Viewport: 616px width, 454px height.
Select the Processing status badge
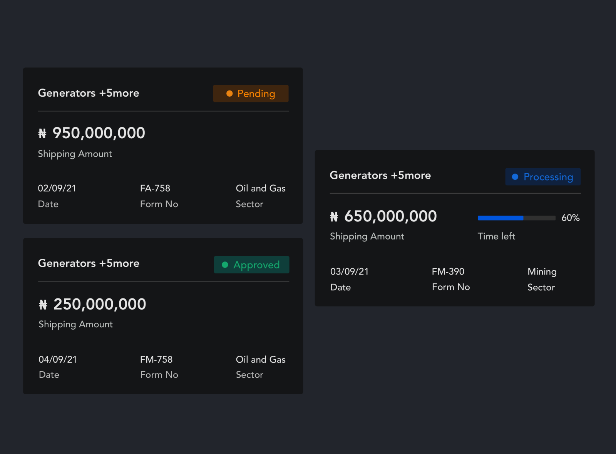[x=543, y=177]
